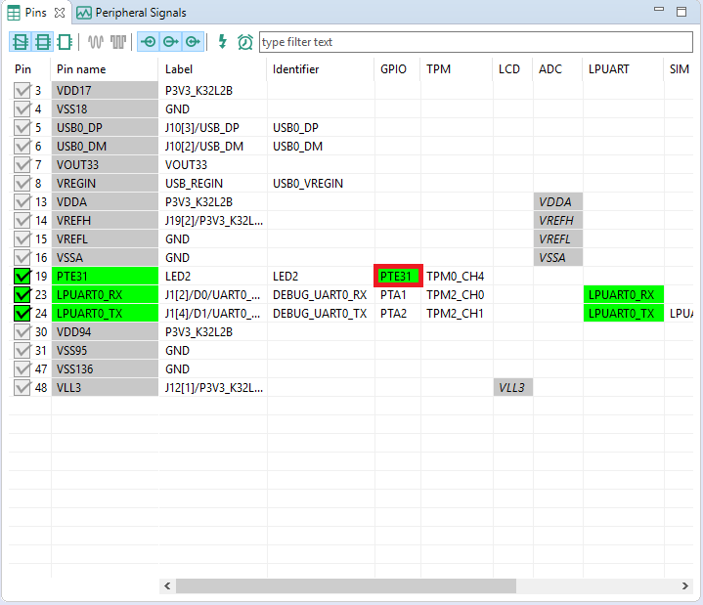Viewport: 703px width, 605px height.
Task: Click the TPM2_CH0 cell in the TPM column
Action: [455, 294]
